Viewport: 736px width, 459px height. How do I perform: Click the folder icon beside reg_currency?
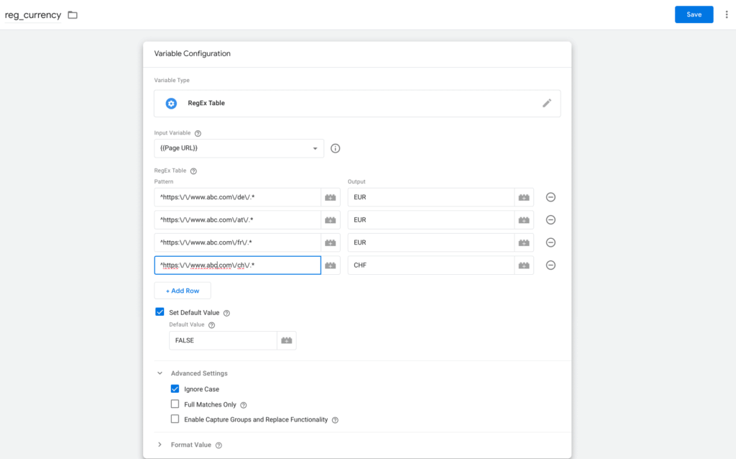[73, 15]
